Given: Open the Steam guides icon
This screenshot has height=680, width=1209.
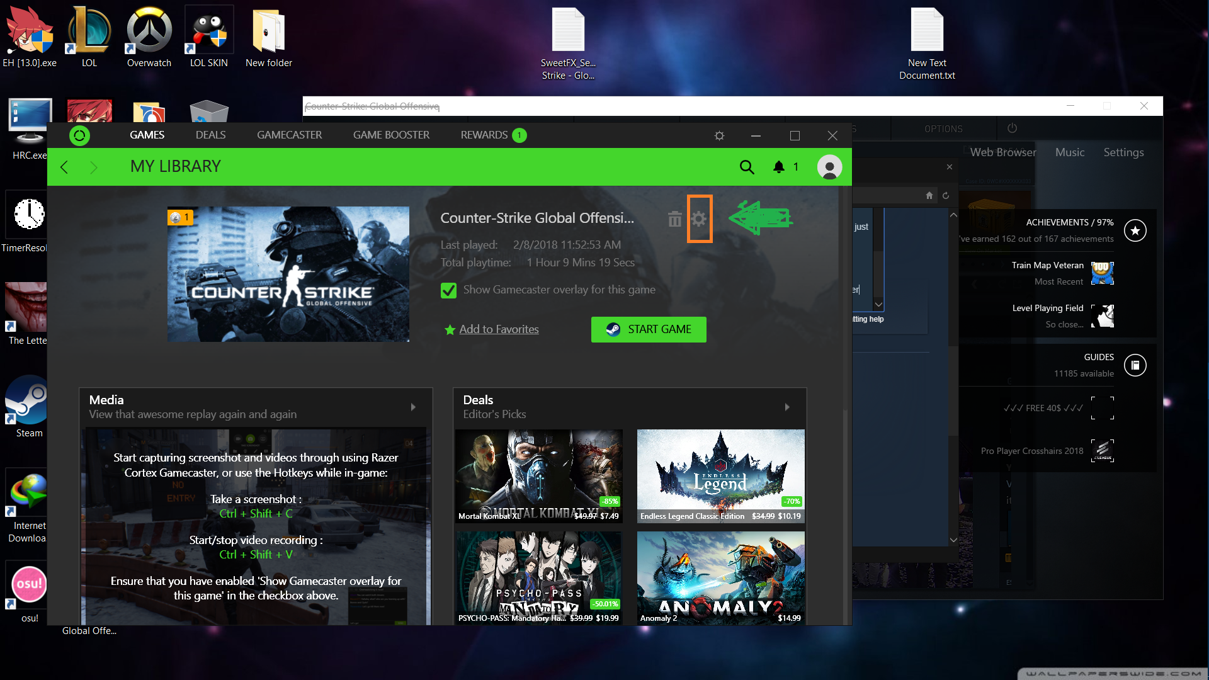Looking at the screenshot, I should click(1135, 365).
